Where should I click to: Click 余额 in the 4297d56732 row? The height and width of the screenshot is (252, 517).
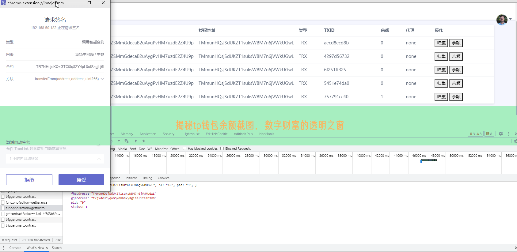point(456,56)
